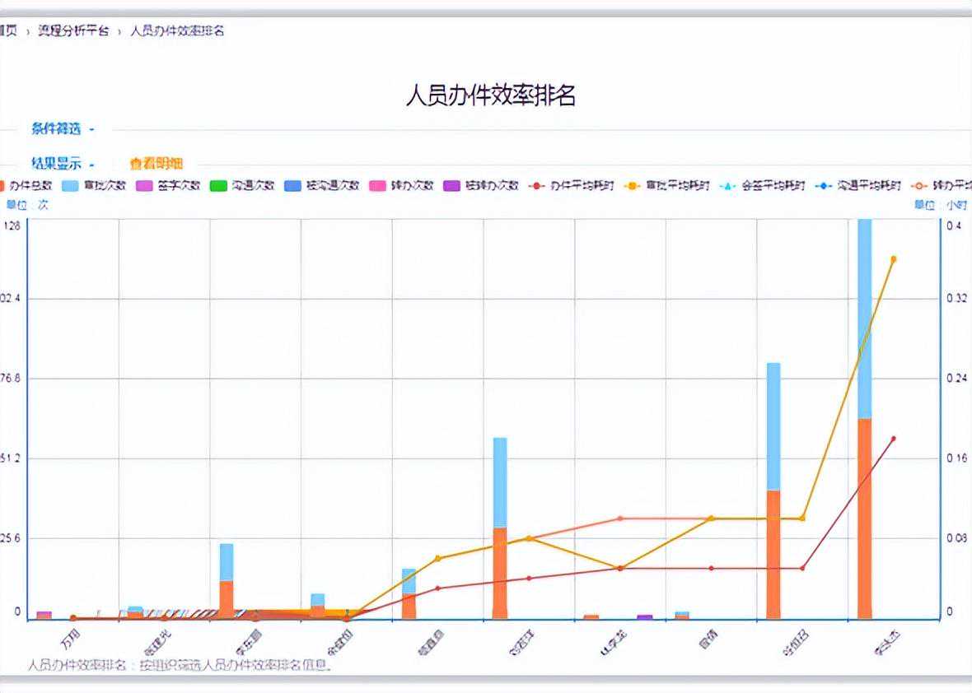Viewport: 972px width, 693px height.
Task: Expand the 条件筛选 section
Action: click(63, 128)
